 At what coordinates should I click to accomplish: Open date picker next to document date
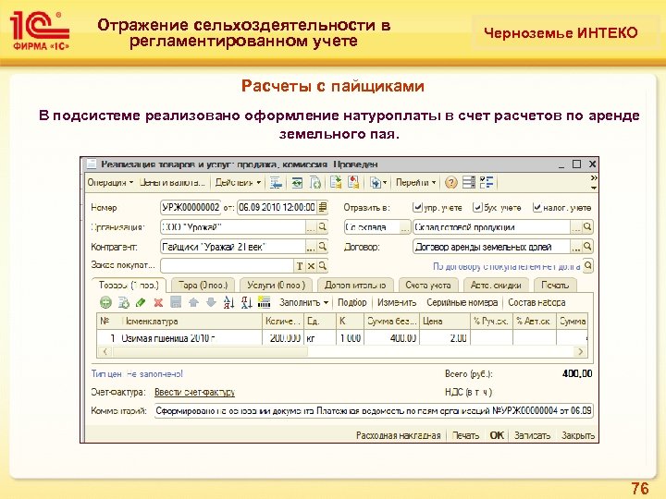323,208
